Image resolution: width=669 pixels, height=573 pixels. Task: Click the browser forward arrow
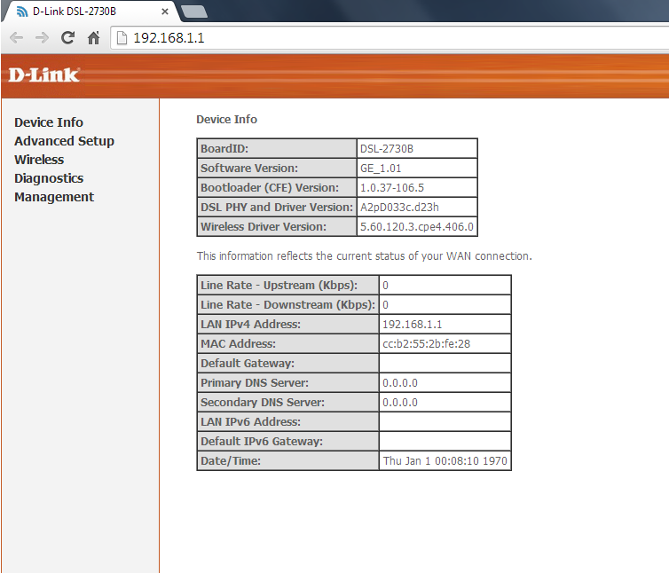pyautogui.click(x=42, y=38)
